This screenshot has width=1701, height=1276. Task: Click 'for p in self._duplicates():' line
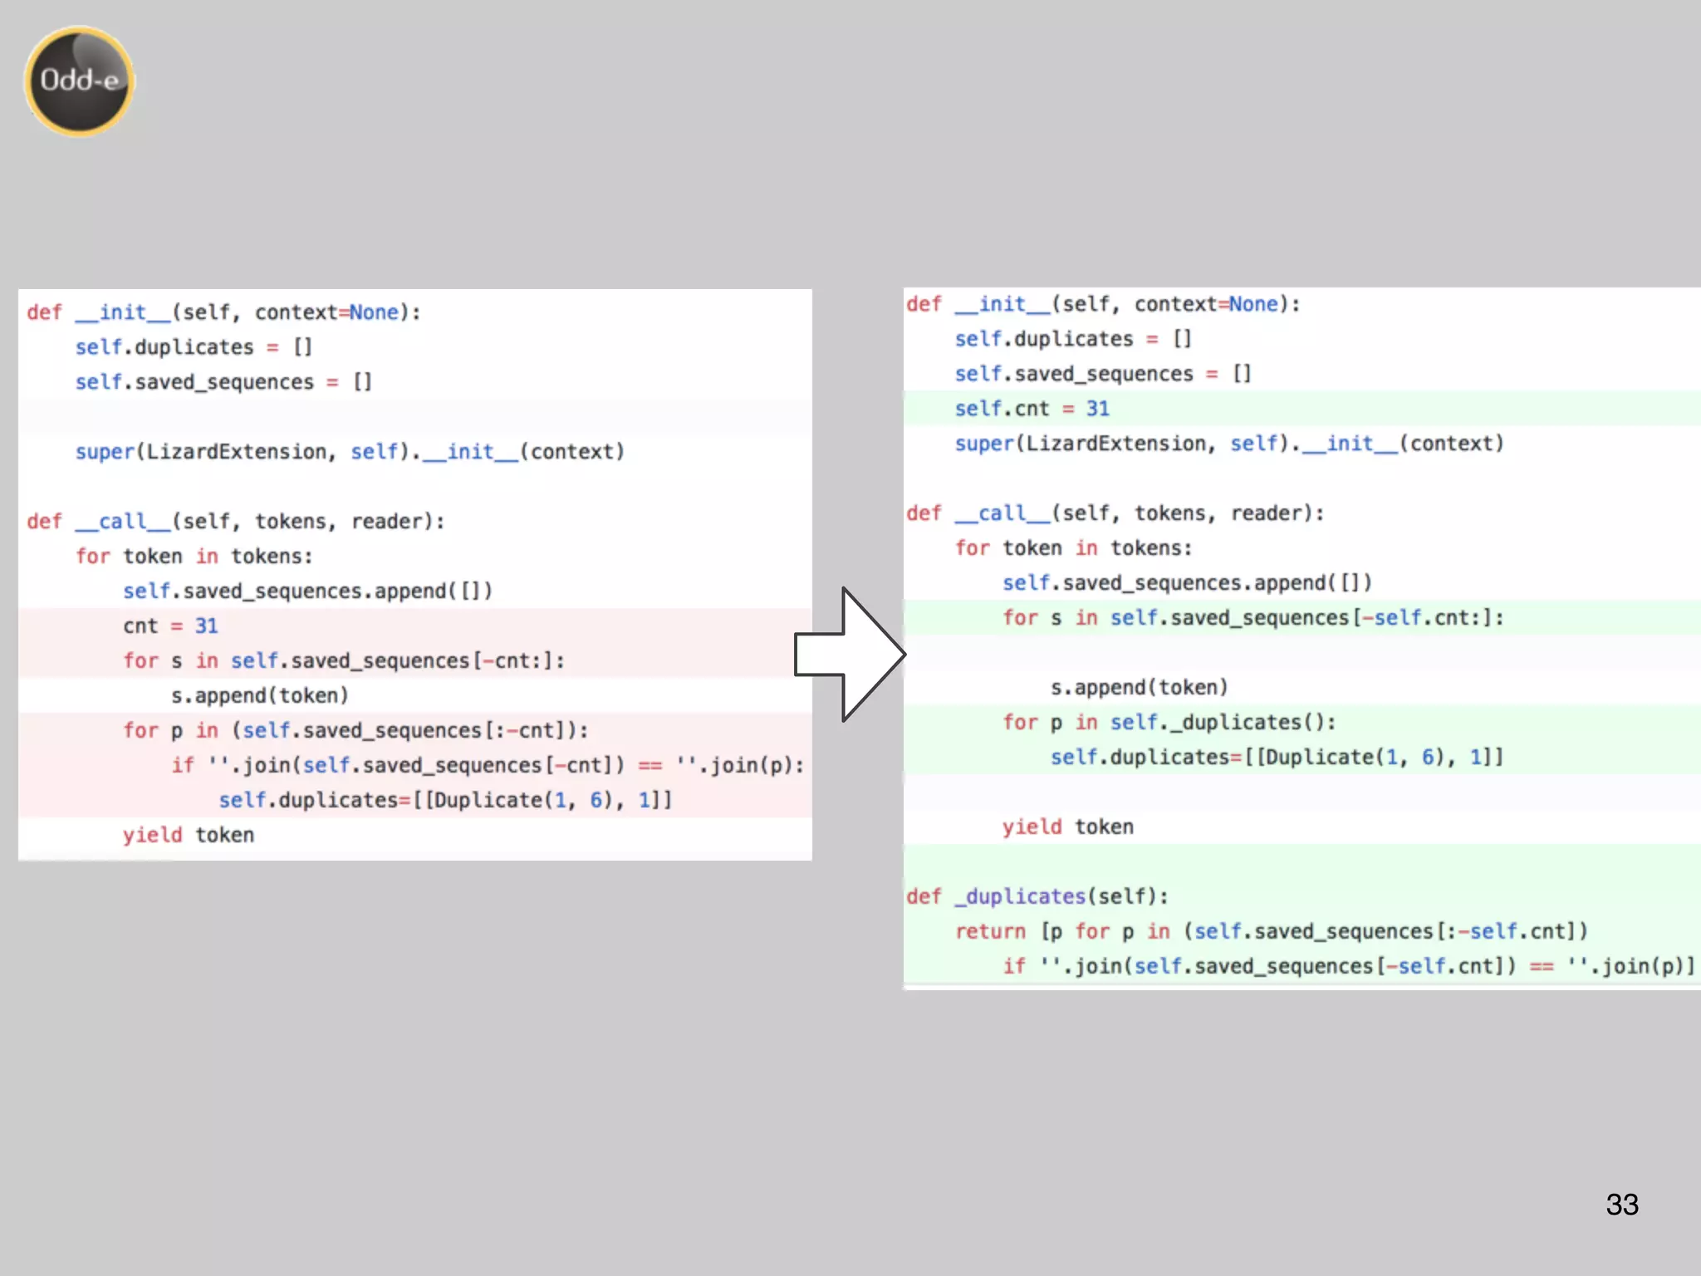pyautogui.click(x=1169, y=722)
